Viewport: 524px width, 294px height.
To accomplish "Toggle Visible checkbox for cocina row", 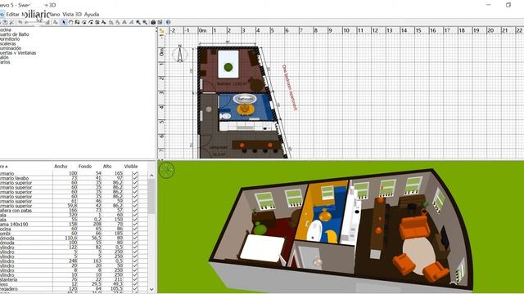I will point(134,229).
